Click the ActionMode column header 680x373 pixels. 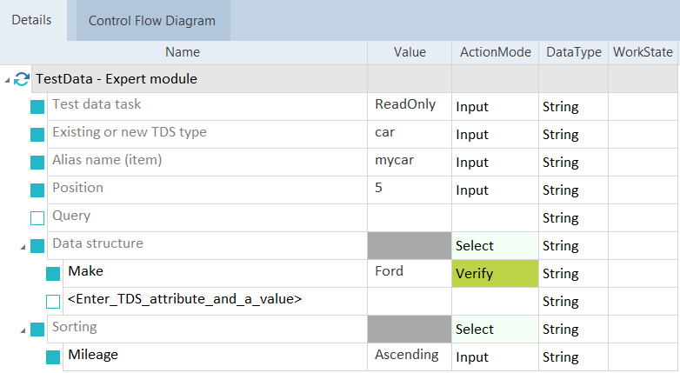(496, 52)
